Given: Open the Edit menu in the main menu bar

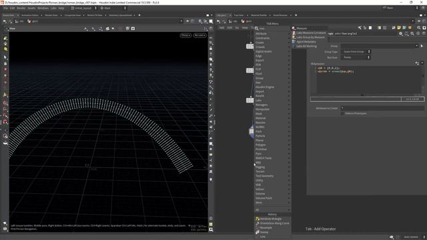Looking at the screenshot, I should pos(12,8).
